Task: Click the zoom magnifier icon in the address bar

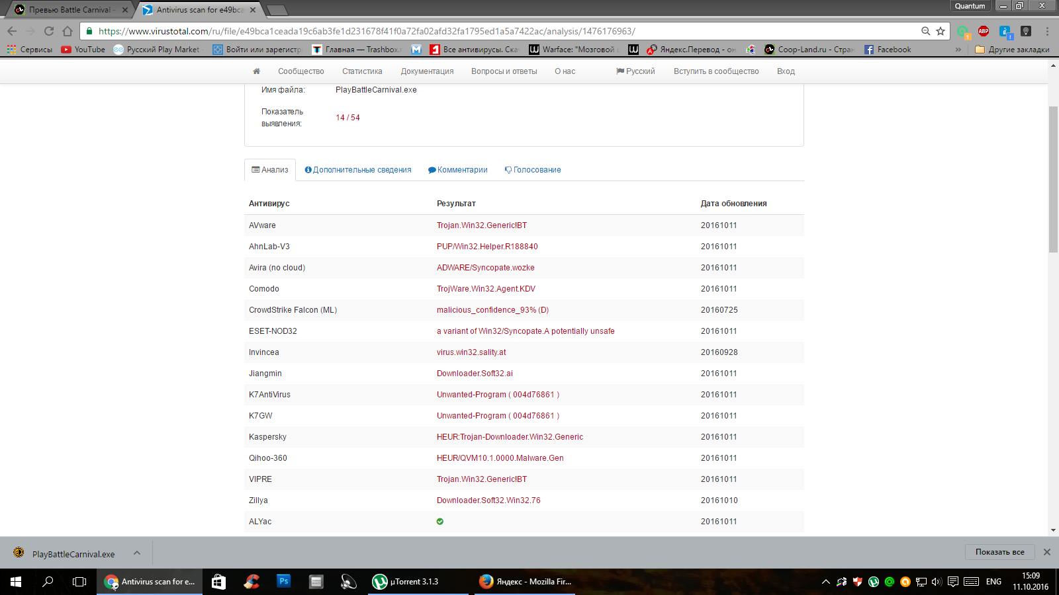Action: tap(925, 31)
